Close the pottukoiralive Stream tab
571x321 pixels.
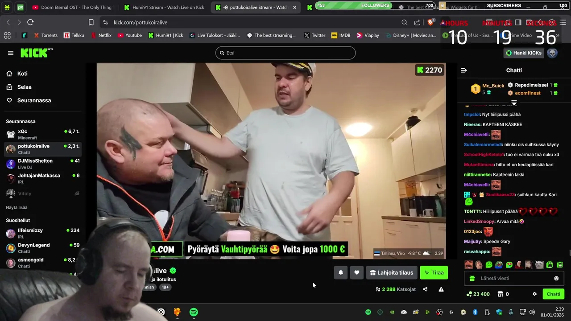pyautogui.click(x=294, y=7)
